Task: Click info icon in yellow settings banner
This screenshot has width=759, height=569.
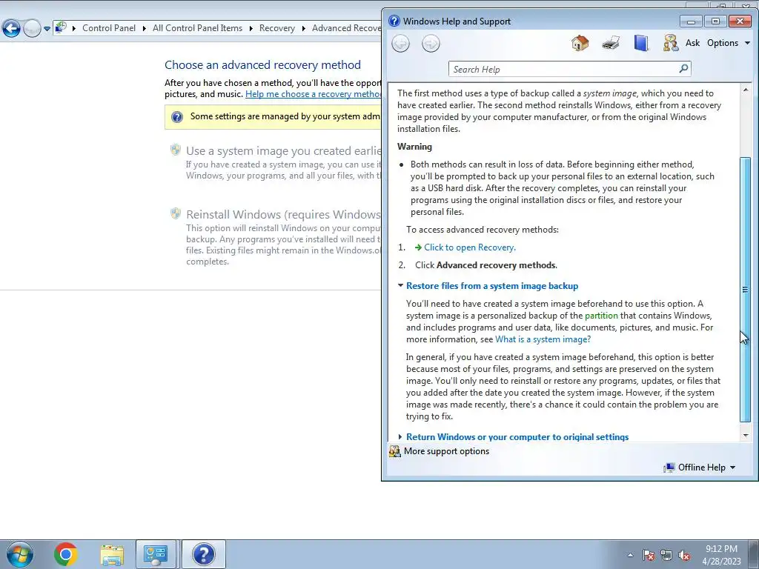Action: [x=177, y=116]
